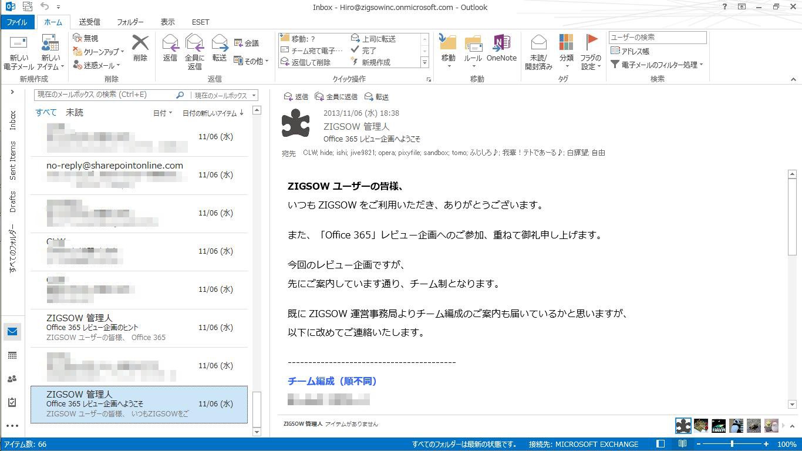The height and width of the screenshot is (451, 802).
Task: Switch to People navigation icon
Action: coord(12,379)
